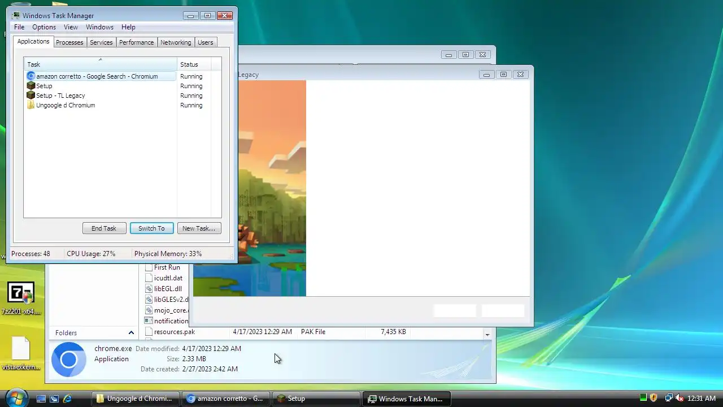Launch Internet Explorer from quick launch

coord(67,399)
